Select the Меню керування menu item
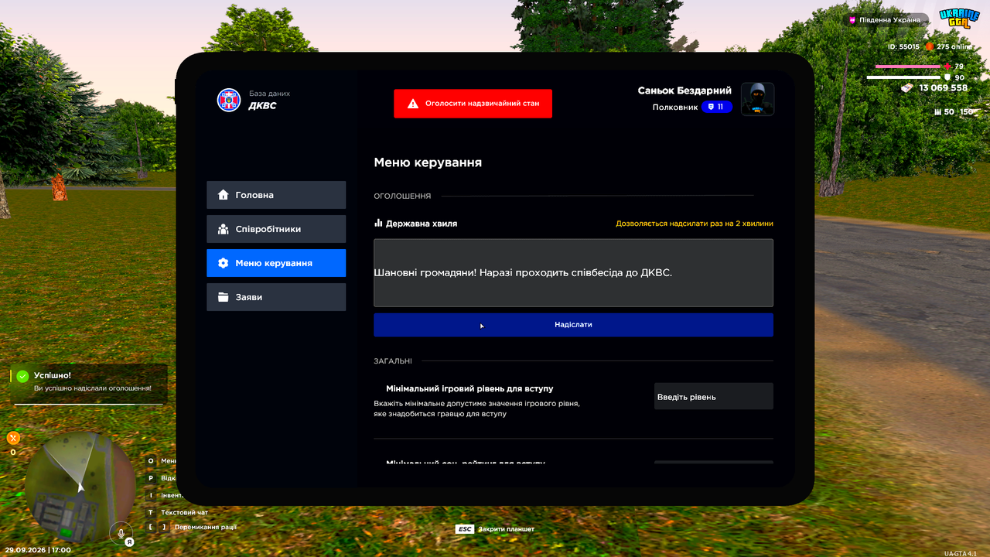 (276, 263)
